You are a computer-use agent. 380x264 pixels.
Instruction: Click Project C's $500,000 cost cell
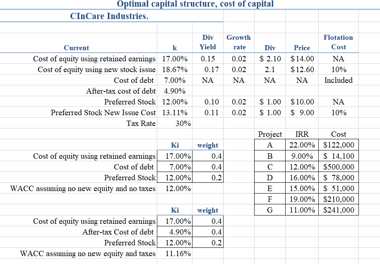[x=338, y=167]
